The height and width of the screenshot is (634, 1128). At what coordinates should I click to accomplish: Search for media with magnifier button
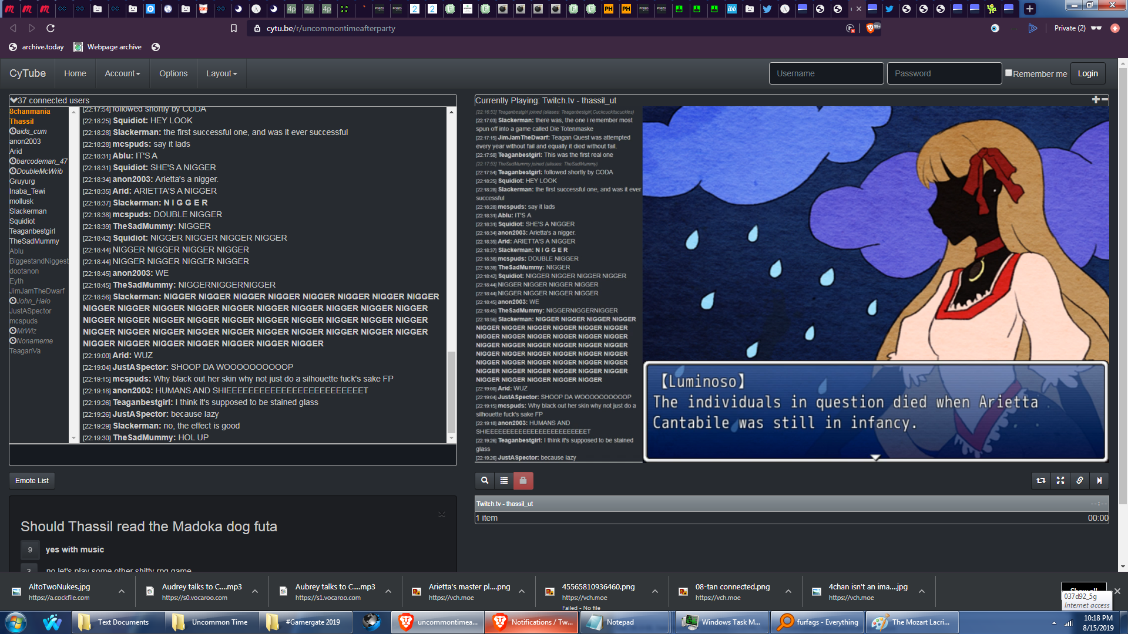click(485, 480)
